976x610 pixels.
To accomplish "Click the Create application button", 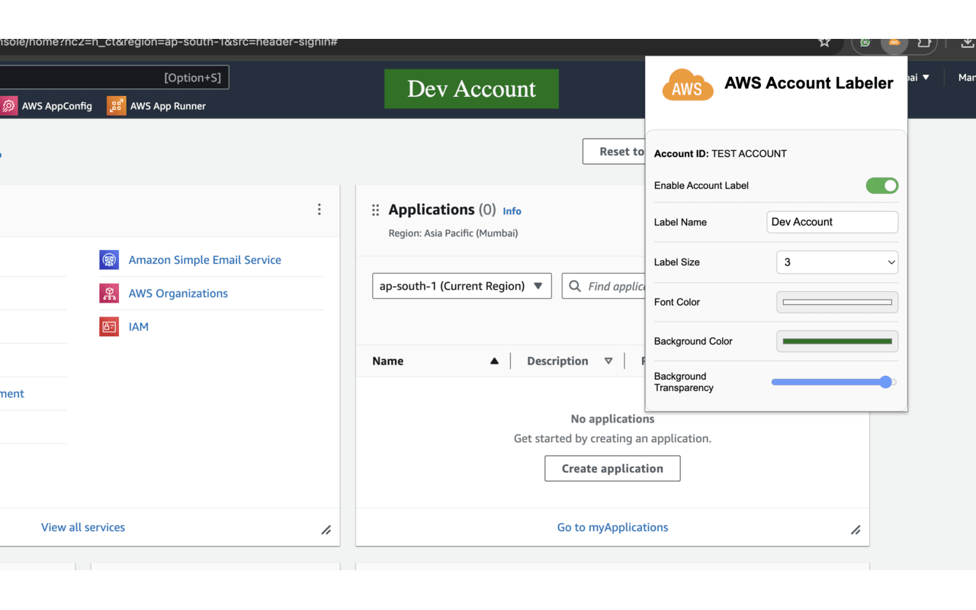I will pos(612,468).
